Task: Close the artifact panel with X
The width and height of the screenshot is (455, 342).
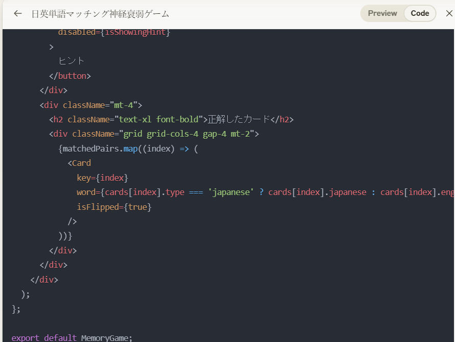Action: pyautogui.click(x=449, y=13)
